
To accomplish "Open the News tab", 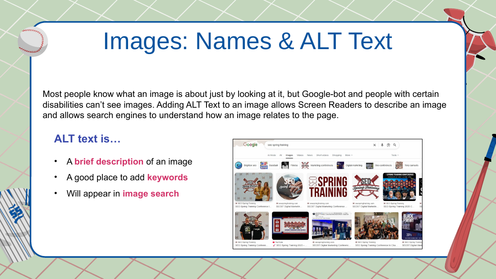I will click(x=310, y=156).
